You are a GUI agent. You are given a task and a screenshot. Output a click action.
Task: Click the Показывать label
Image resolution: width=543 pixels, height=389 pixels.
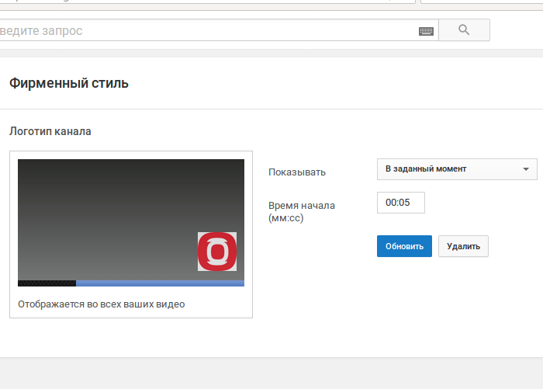tap(297, 172)
